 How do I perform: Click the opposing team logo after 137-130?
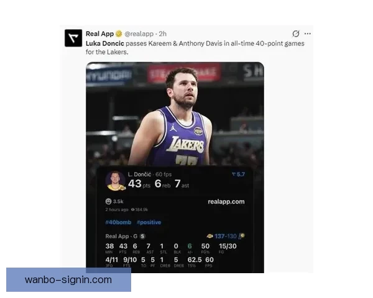(x=242, y=236)
